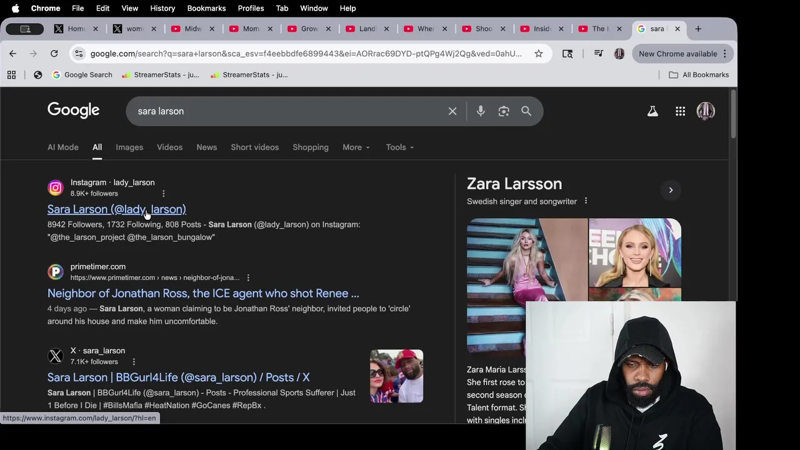The width and height of the screenshot is (800, 450).
Task: Bookmark this page with the star icon
Action: point(538,54)
